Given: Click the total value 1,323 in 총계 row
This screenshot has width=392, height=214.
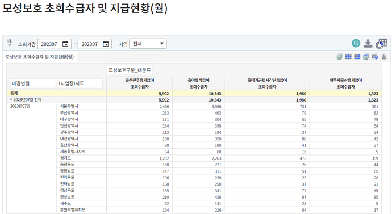Looking at the screenshot, I should click(373, 94).
